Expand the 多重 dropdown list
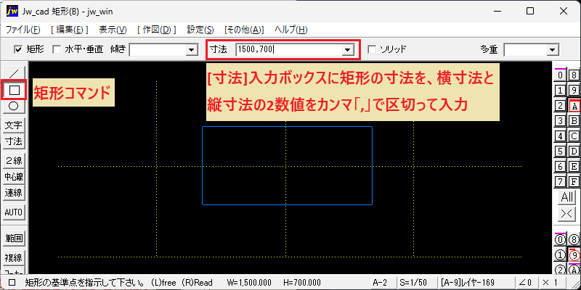This screenshot has height=290, width=581. point(553,49)
